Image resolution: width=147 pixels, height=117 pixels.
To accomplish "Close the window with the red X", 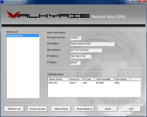I will pos(142,1).
